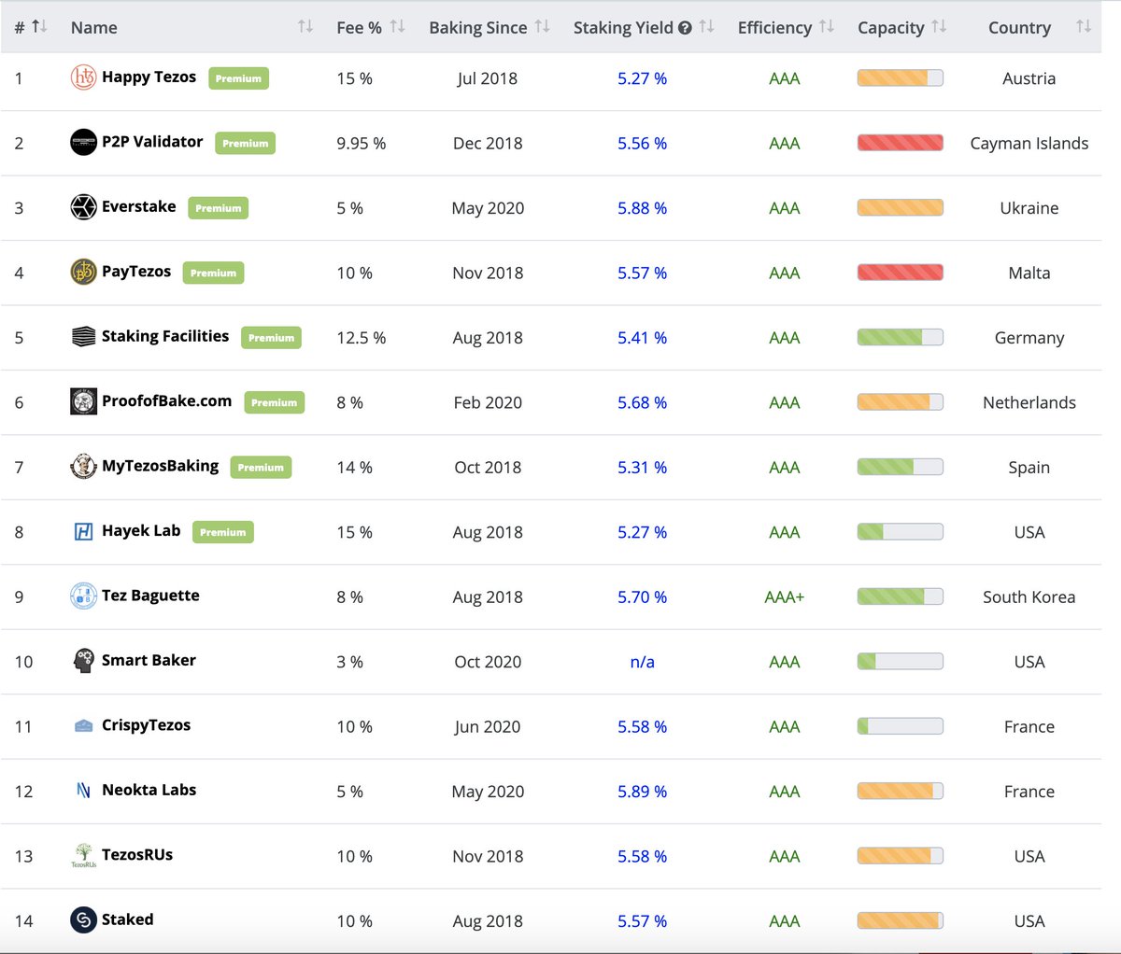
Task: Sort by rank number arrows
Action: (38, 27)
